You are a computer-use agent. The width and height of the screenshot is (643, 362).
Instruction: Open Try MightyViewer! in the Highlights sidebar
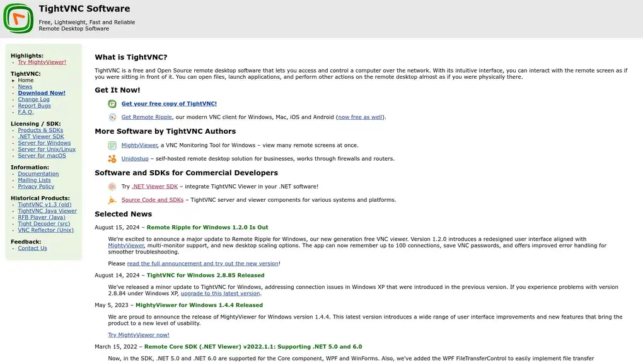(42, 62)
